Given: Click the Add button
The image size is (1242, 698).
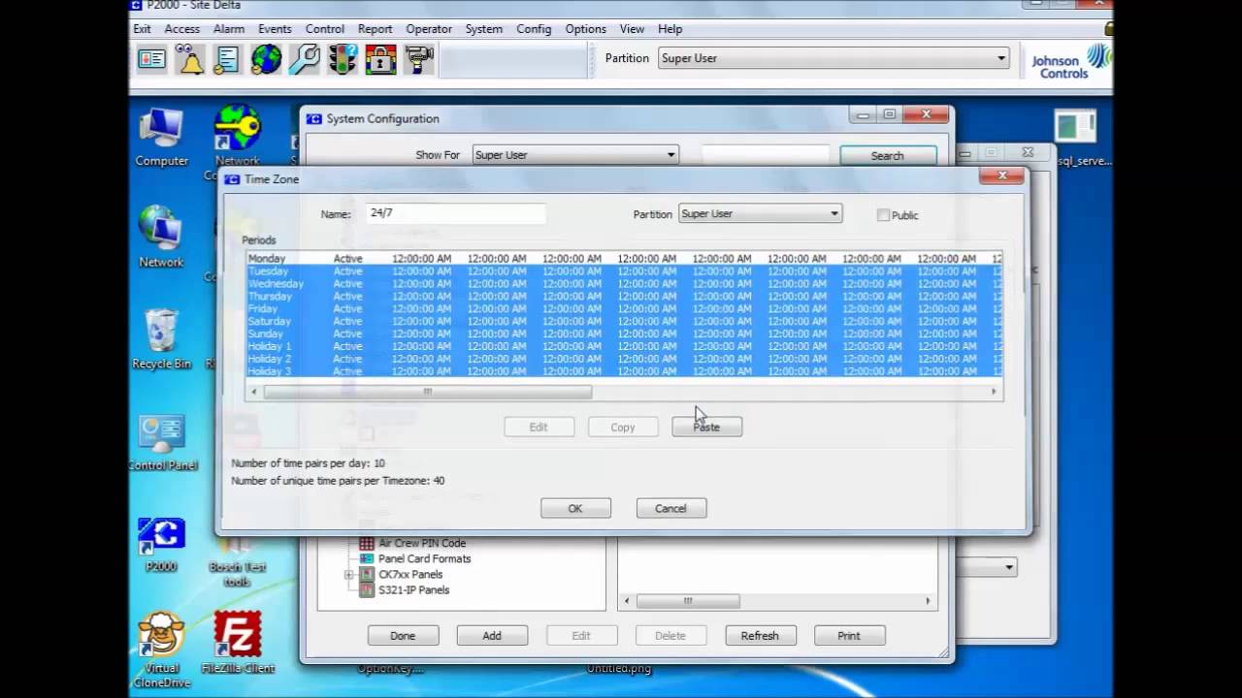Looking at the screenshot, I should click(492, 636).
